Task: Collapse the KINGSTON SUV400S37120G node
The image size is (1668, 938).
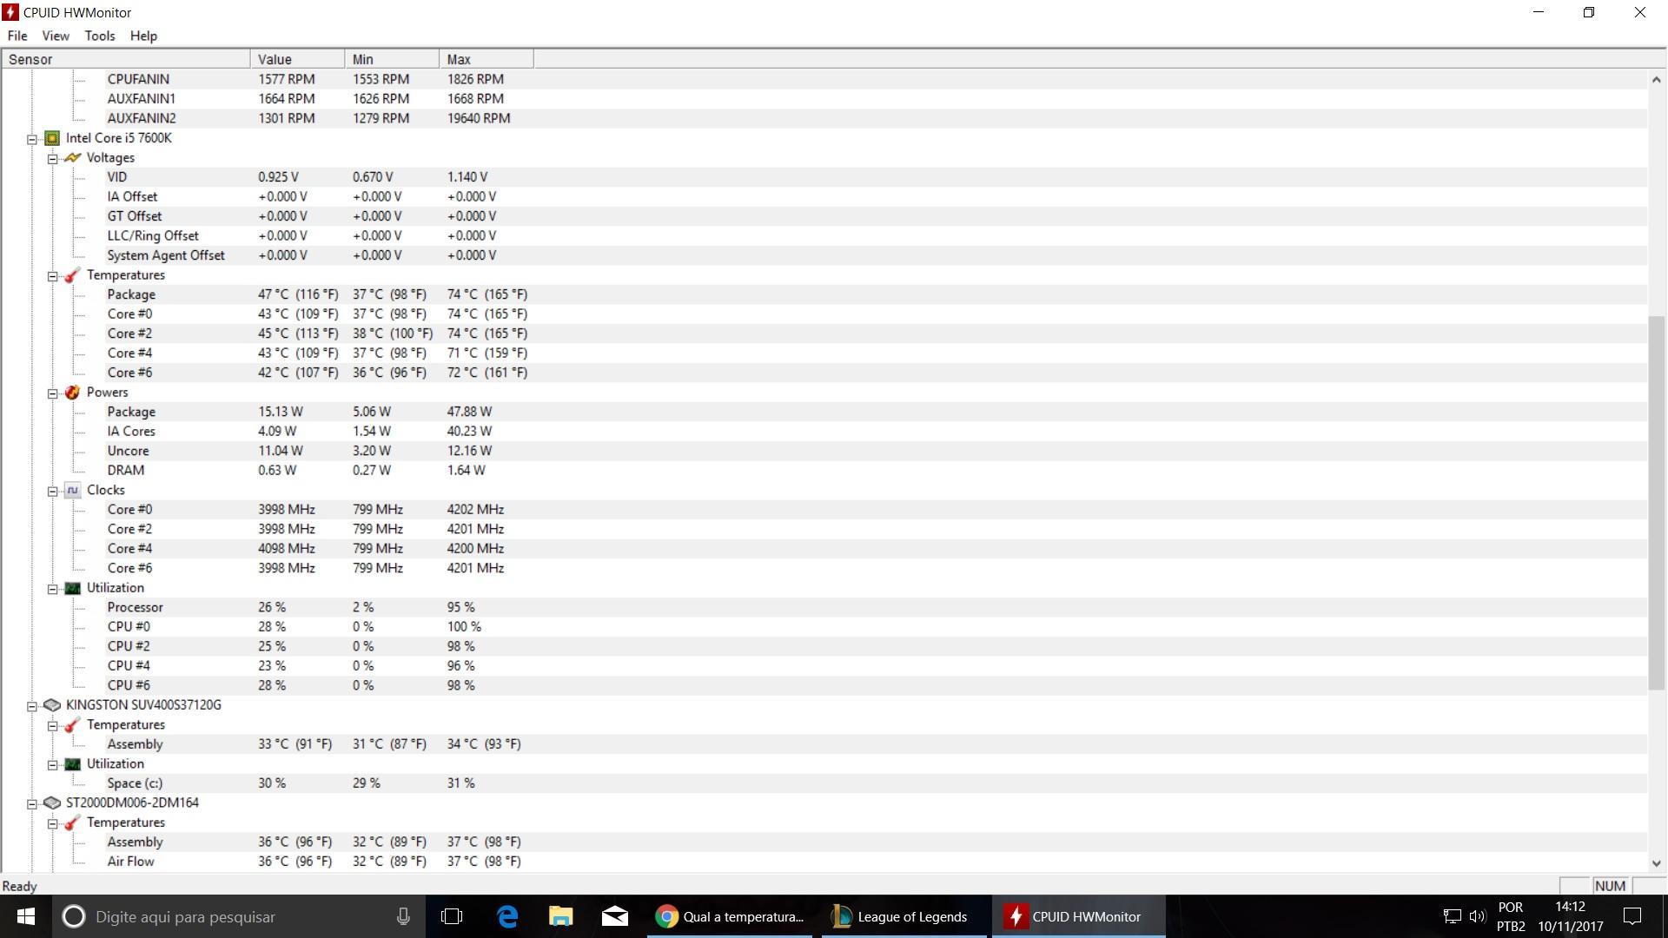Action: 32,706
